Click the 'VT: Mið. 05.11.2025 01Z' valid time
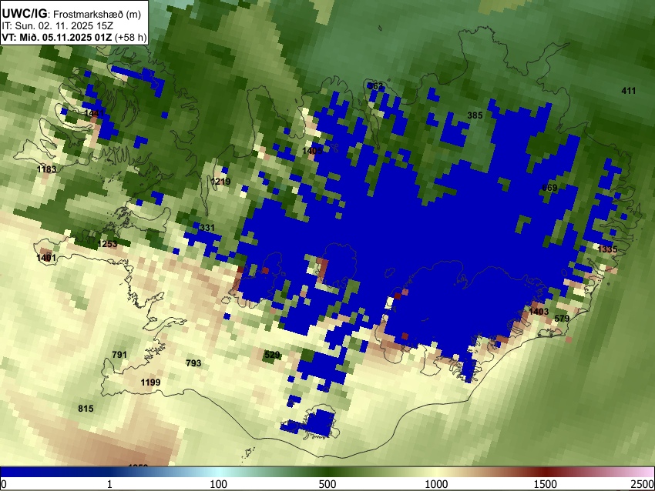Viewport: 655px width, 491px height. coord(57,37)
